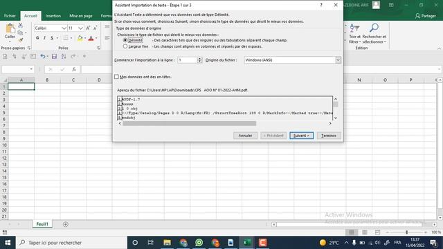Select the Format Painter brush icon
Image resolution: width=443 pixels, height=249 pixels.
point(20,40)
